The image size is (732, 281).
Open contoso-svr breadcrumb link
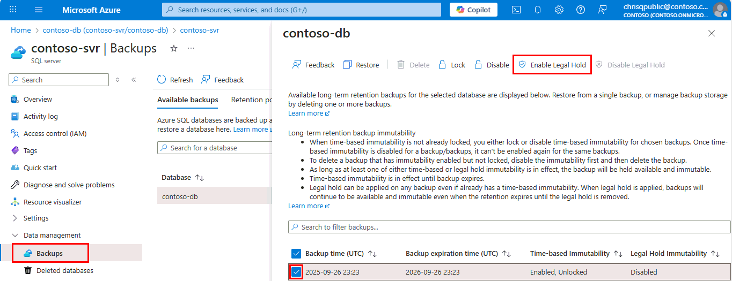point(200,31)
